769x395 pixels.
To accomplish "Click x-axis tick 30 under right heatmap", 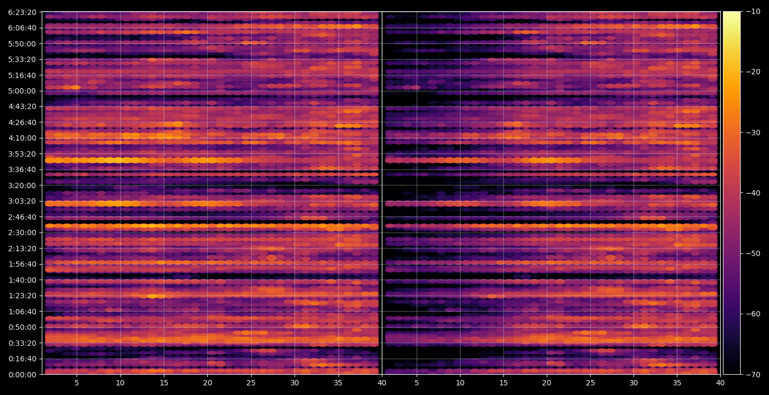I will click(634, 383).
